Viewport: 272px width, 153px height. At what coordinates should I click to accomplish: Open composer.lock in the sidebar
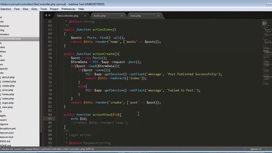pyautogui.click(x=7, y=137)
